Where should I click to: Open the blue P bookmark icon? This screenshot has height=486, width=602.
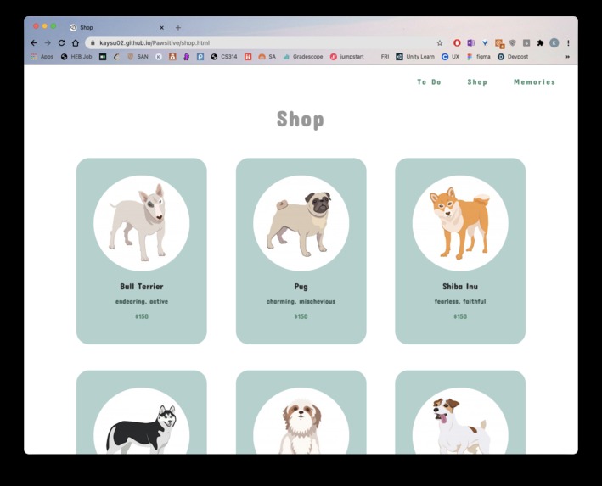(200, 57)
